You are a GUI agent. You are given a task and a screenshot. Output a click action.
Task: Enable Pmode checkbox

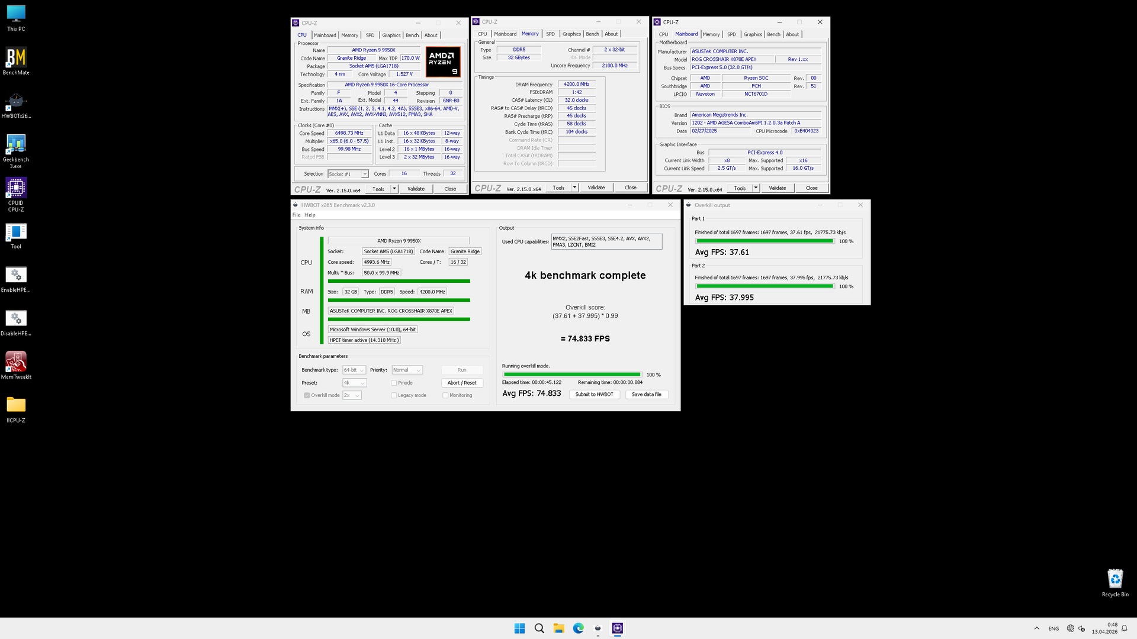394,383
